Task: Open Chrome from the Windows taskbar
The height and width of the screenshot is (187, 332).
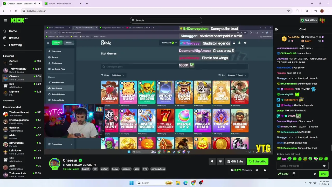Action: click(x=193, y=183)
